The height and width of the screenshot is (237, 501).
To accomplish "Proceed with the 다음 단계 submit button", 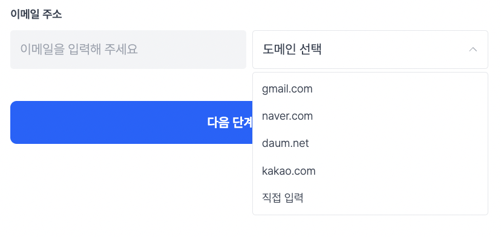I will [x=131, y=122].
